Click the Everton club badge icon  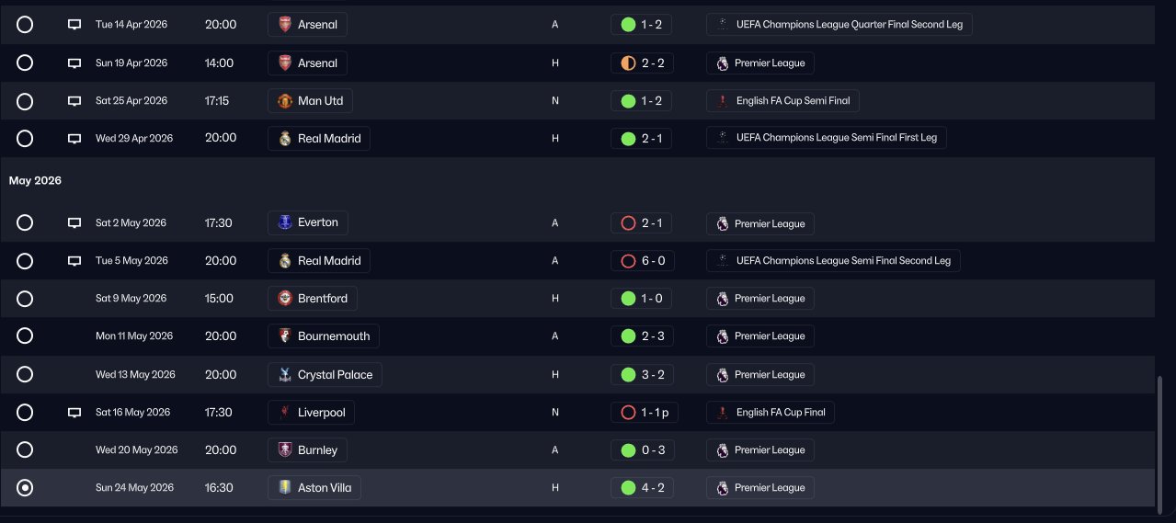285,222
